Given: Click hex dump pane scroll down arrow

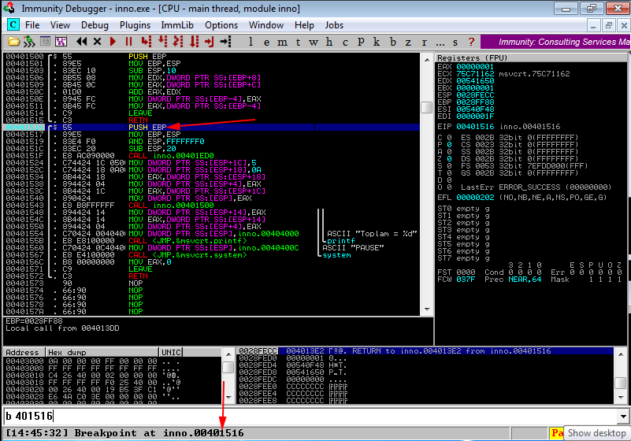Looking at the screenshot, I should (x=228, y=397).
